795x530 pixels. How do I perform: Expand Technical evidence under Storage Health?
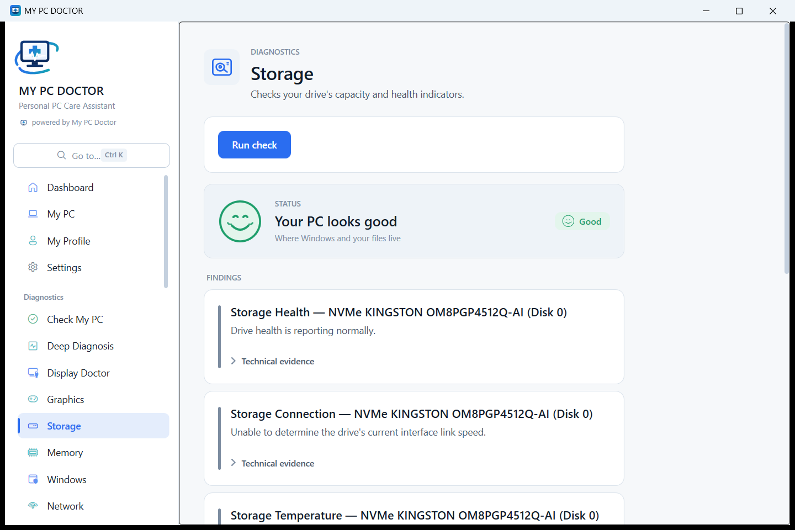pos(273,361)
